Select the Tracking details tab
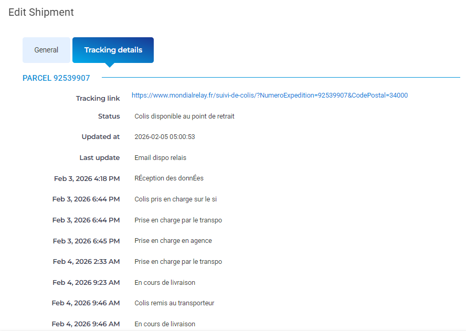Image resolution: width=466 pixels, height=331 pixels. [x=113, y=50]
